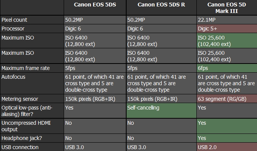This screenshot has height=151, width=257.
Task: Click the Headphone jack? row label
Action: tap(32, 138)
